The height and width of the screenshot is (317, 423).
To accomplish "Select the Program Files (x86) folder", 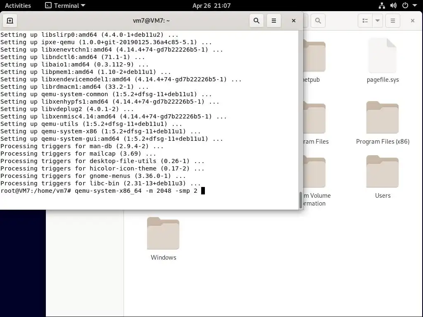I will pyautogui.click(x=383, y=123).
